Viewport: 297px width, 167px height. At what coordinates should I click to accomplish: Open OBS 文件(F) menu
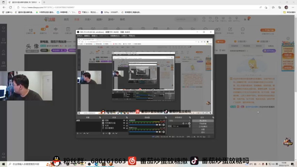tap(79, 36)
